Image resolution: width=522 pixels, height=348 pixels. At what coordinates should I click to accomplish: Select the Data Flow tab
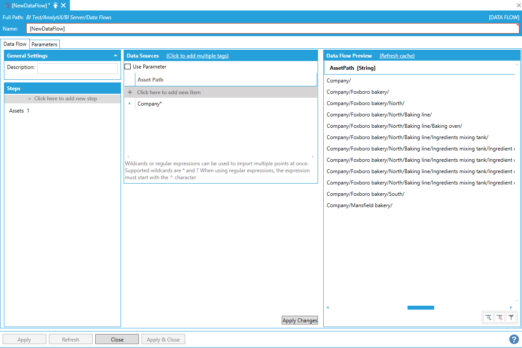tap(15, 44)
